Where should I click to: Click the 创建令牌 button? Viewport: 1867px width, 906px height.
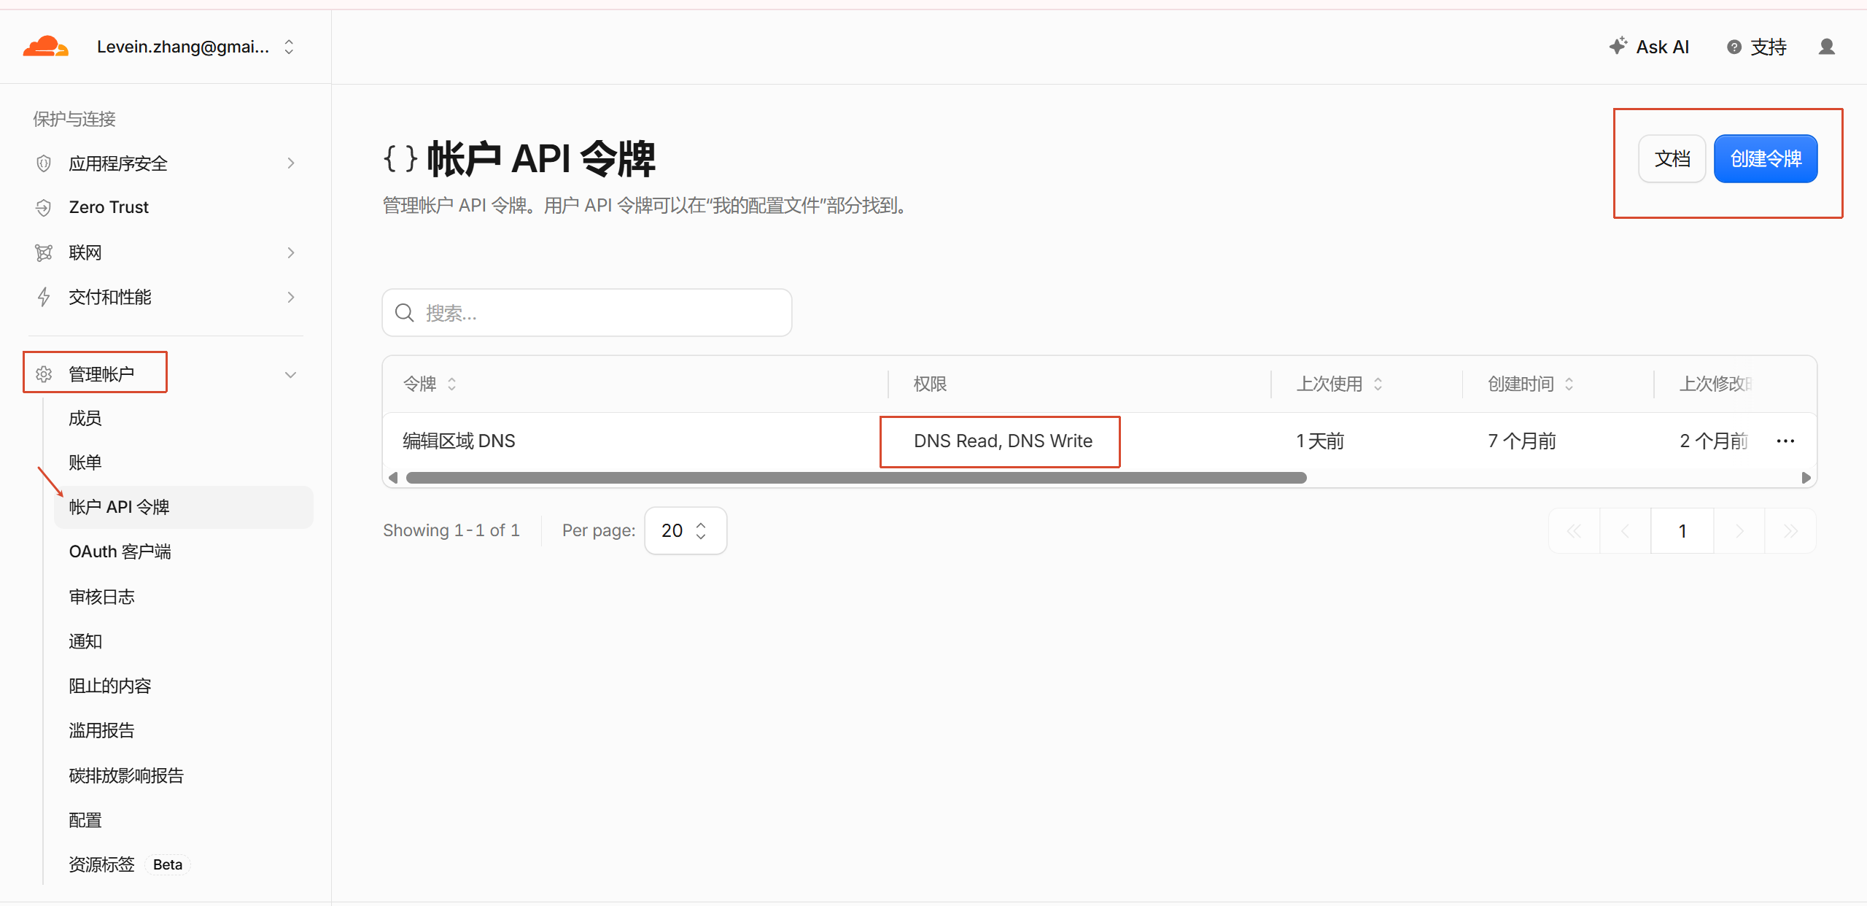pos(1766,158)
